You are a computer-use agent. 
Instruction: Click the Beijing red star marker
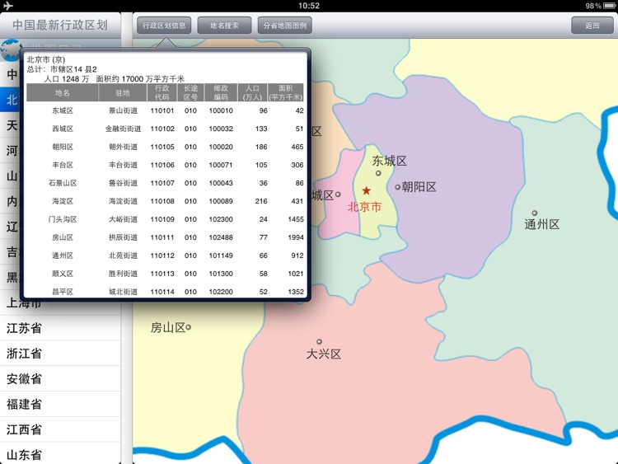[367, 191]
